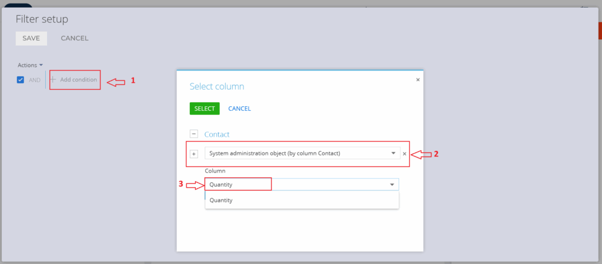
Task: Click CANCEL in the Select column dialog
Action: (x=239, y=109)
